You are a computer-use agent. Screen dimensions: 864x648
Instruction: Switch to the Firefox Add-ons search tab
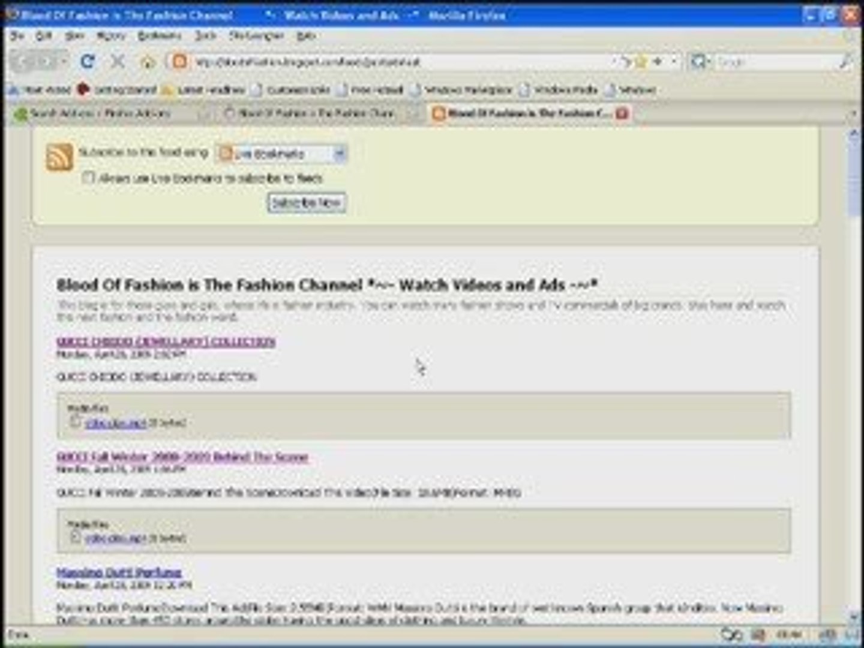tap(112, 113)
